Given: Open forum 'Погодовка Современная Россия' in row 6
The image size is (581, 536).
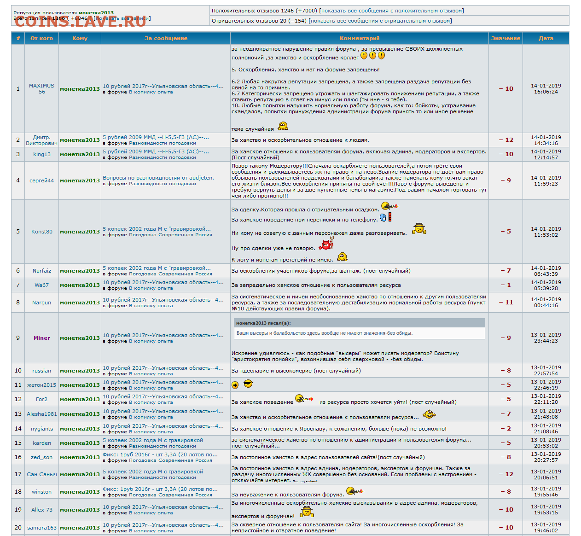Looking at the screenshot, I should (170, 274).
